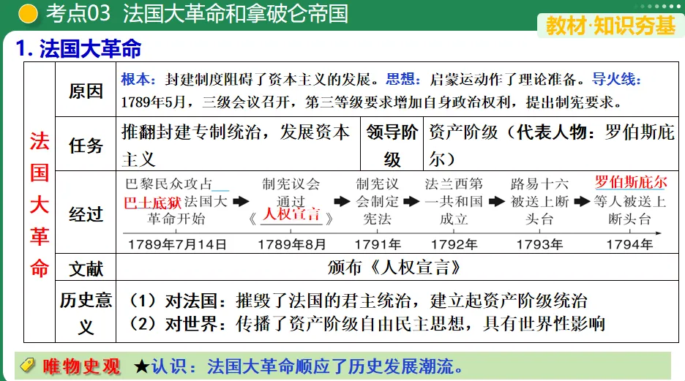This screenshot has height=381, width=685.
Task: Click the red fill-in answer 人权宣言
Action: pyautogui.click(x=291, y=214)
